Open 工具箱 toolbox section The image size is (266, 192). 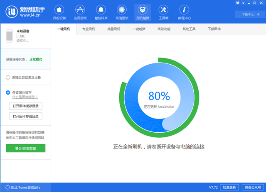(163, 12)
